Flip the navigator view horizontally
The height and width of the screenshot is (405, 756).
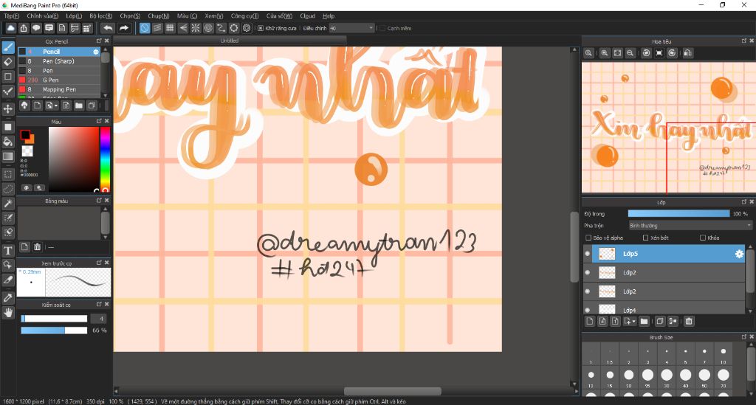click(x=687, y=53)
